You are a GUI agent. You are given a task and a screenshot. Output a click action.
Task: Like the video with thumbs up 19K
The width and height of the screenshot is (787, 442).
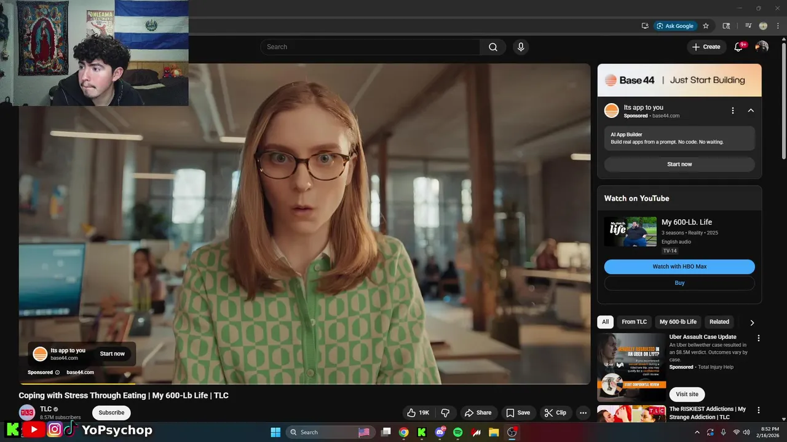418,413
